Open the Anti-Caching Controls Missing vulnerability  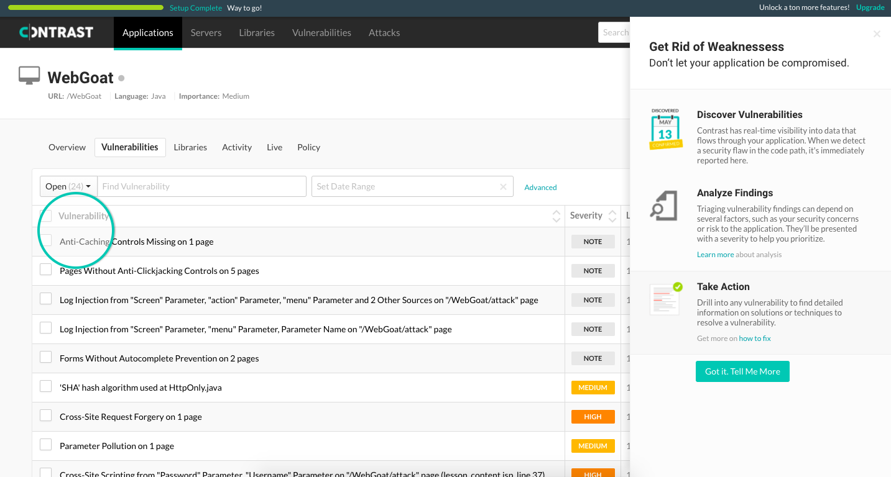click(137, 242)
